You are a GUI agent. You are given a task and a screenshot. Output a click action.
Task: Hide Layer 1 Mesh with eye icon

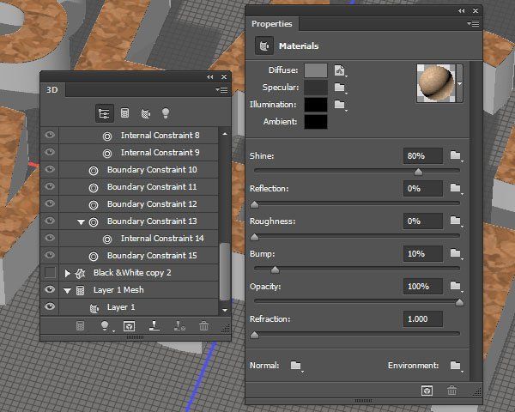[x=50, y=289]
